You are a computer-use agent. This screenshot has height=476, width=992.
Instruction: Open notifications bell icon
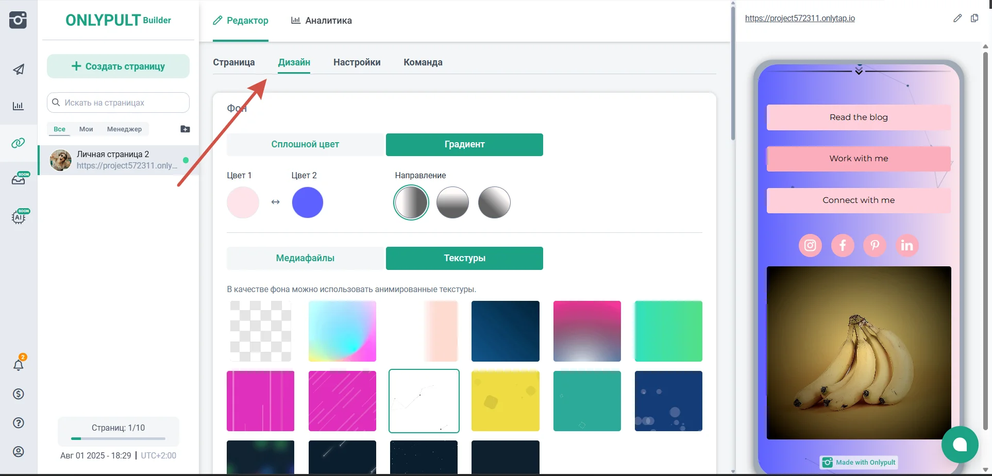click(19, 365)
